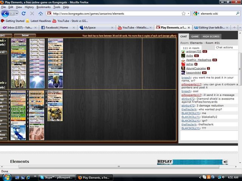242x181 pixels.
Task: Click inside the URL address field
Action: click(113, 14)
